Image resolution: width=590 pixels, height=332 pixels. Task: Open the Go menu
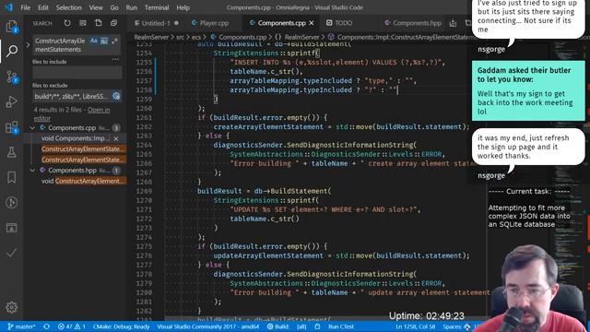(x=114, y=7)
